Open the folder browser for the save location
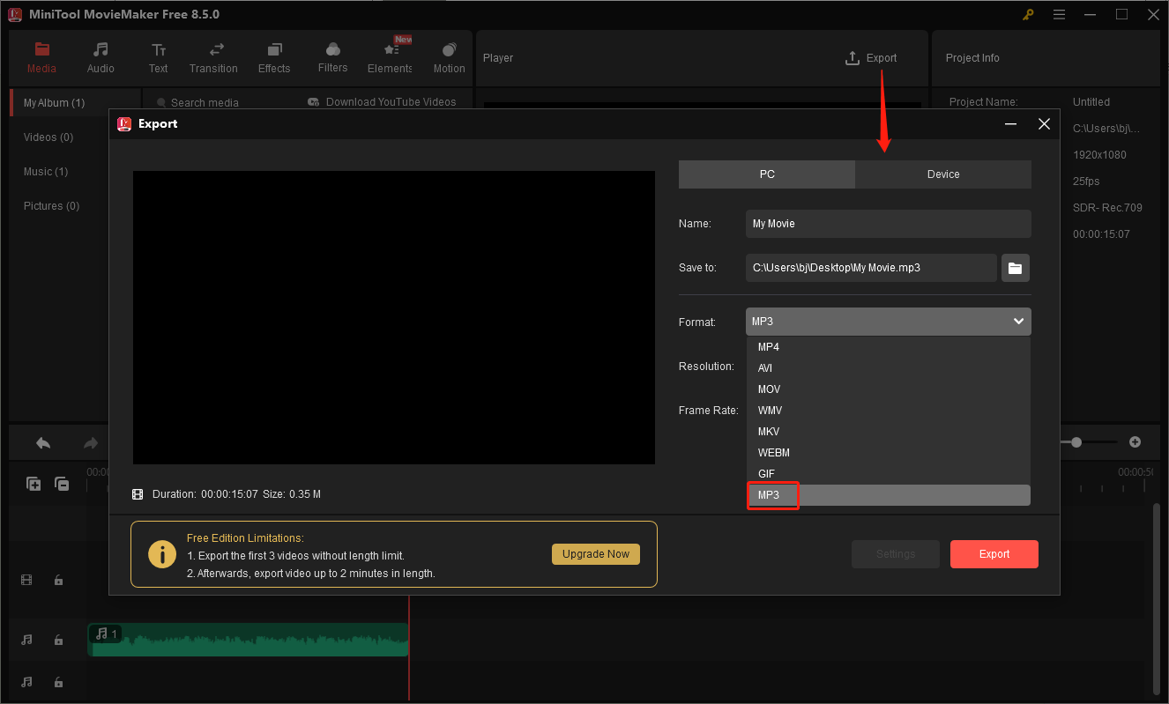 click(x=1015, y=267)
